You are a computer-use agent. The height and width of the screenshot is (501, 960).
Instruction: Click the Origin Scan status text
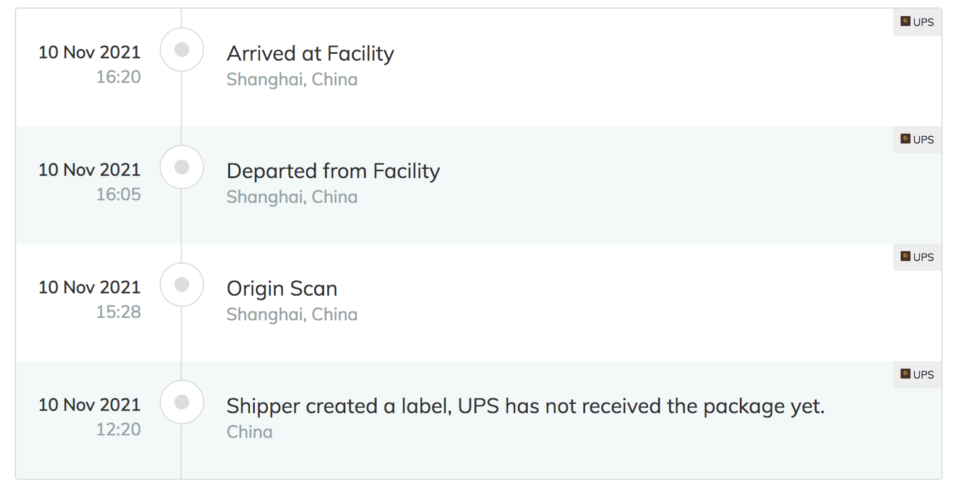click(282, 289)
